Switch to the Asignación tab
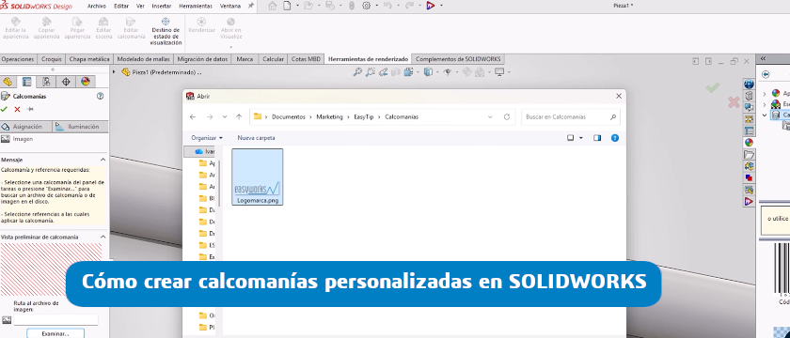This screenshot has width=790, height=338. (x=25, y=127)
